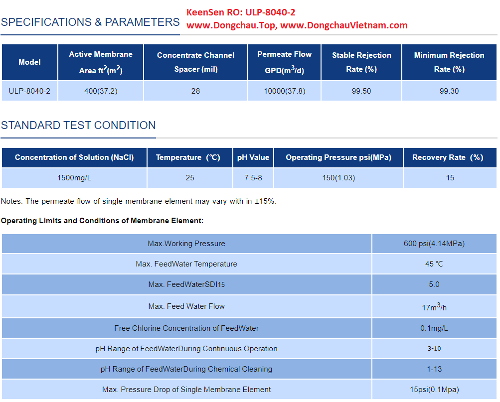Click the 1500mg/L concentration value
Screen dimensions: 500x402
coord(74,178)
